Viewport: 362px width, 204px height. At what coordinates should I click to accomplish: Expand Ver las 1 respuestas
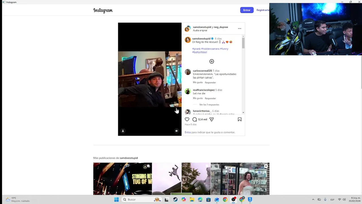point(209,105)
